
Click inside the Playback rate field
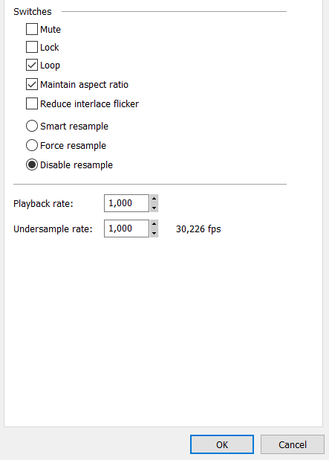[x=126, y=203]
